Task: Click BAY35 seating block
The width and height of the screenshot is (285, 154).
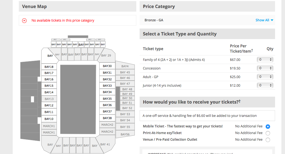Action: coord(107,99)
